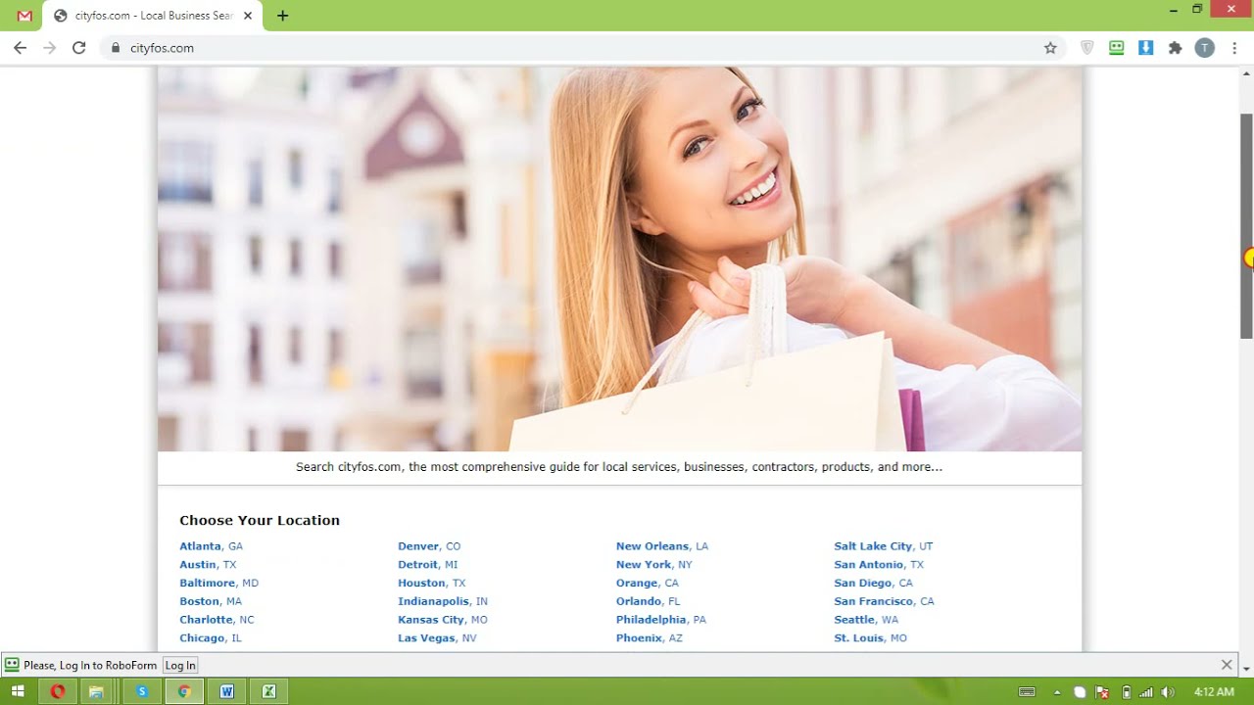Open the RoboForm extension in toolbar
The height and width of the screenshot is (705, 1254).
click(x=1116, y=47)
